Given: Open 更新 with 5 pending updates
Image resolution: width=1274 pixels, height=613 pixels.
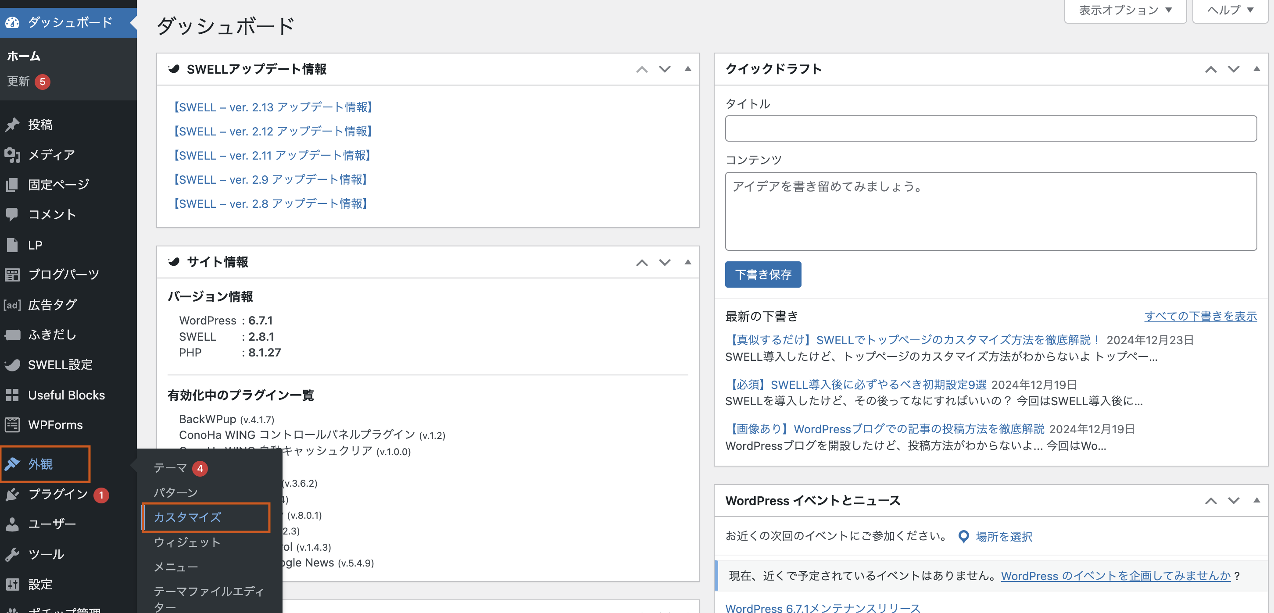Looking at the screenshot, I should pyautogui.click(x=29, y=82).
